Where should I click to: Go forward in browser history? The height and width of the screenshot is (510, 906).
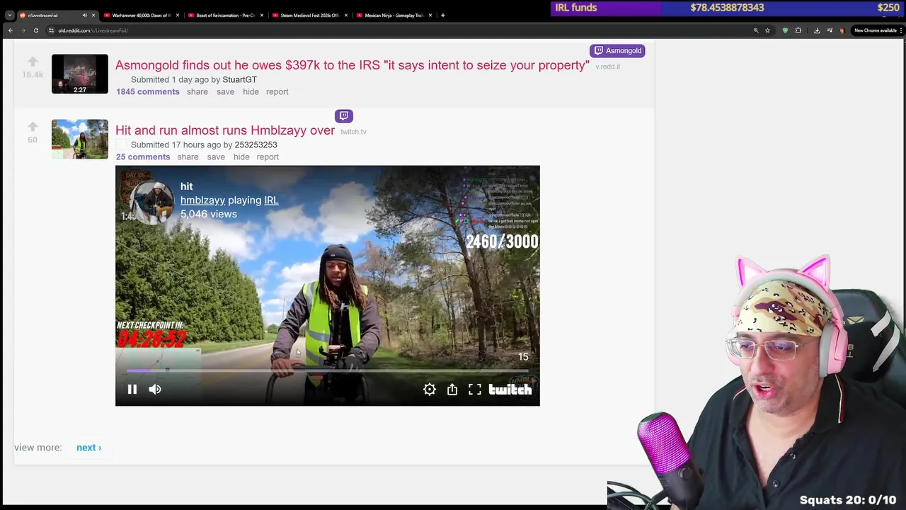23,30
